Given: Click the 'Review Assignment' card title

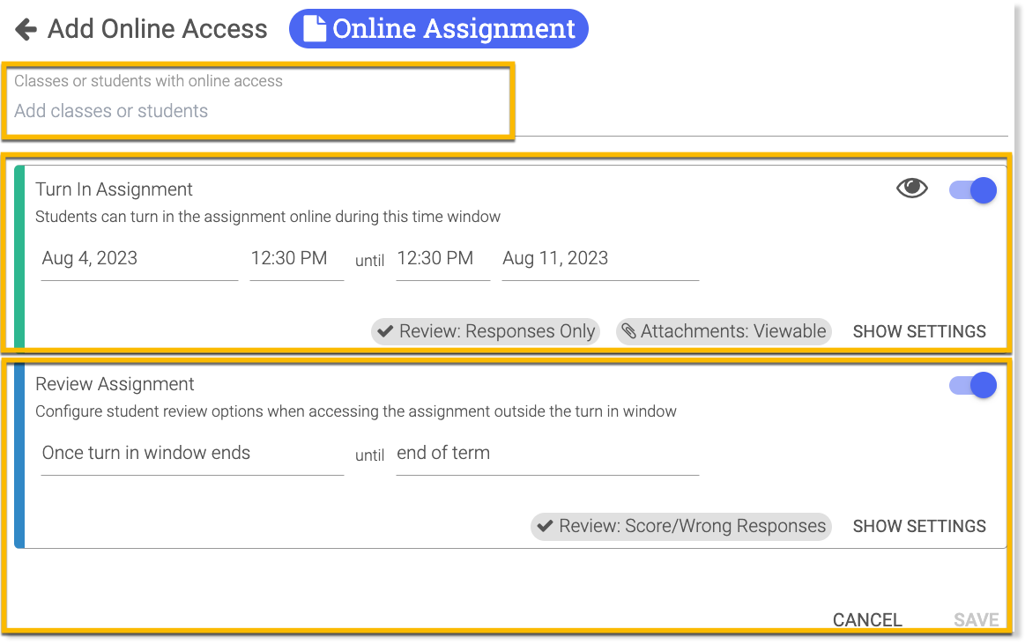Looking at the screenshot, I should [x=115, y=384].
